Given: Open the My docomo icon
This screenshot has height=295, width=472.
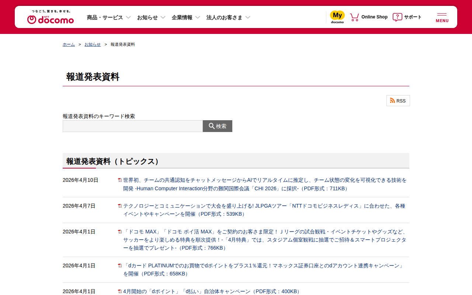Looking at the screenshot, I should point(337,17).
